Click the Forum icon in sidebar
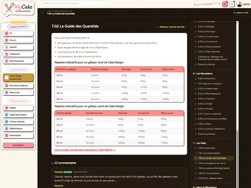Screen dimensions: 251x188 click(x=7, y=40)
